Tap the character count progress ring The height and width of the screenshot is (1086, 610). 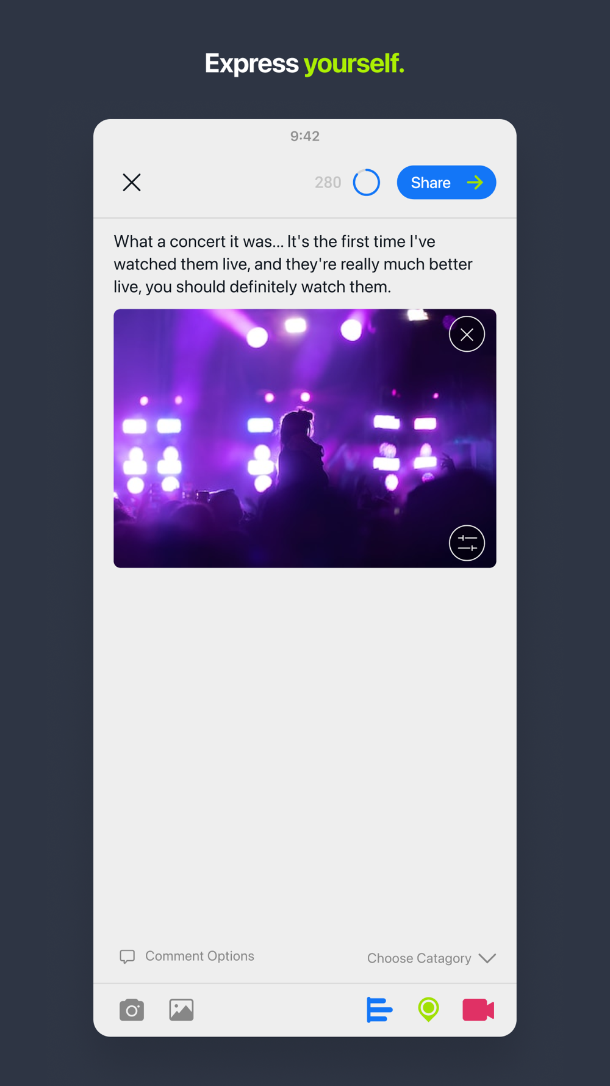click(366, 182)
